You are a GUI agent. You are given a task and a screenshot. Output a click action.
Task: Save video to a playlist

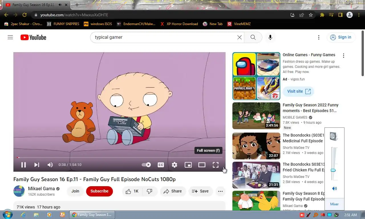tap(200, 191)
